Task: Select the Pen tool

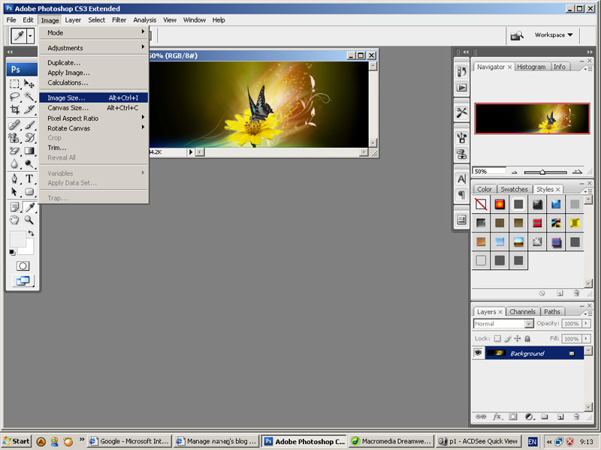Action: (x=14, y=178)
